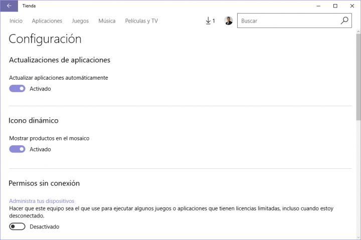
Task: Click the 'Icono dinámico' heading
Action: pyautogui.click(x=34, y=121)
